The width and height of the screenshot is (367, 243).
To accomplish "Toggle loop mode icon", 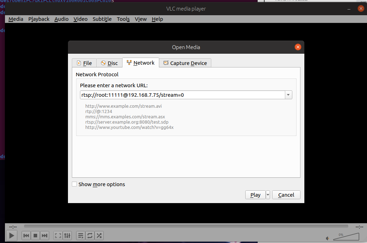I will click(90, 236).
